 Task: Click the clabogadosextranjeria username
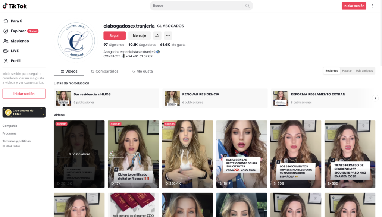(x=129, y=26)
